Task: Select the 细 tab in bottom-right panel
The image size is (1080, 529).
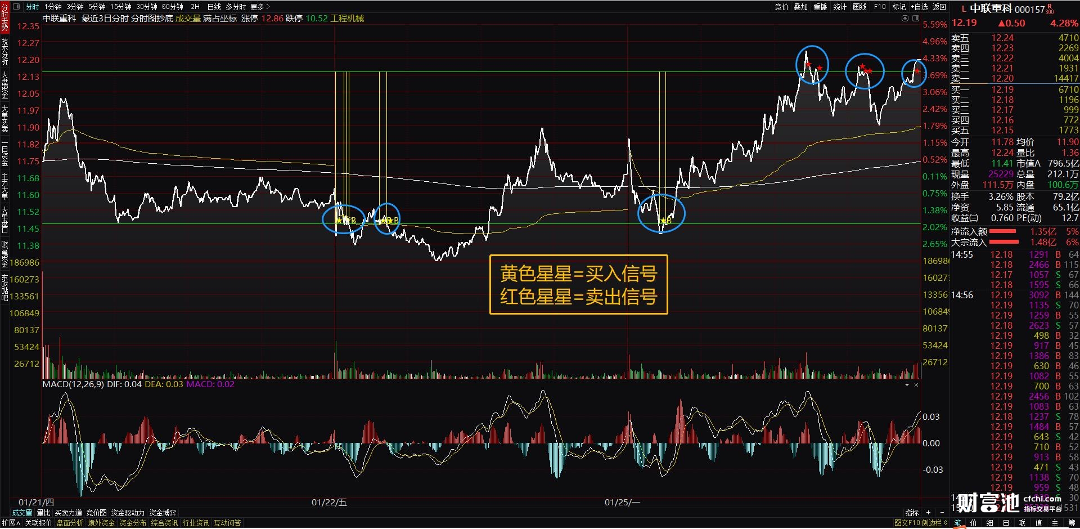Action: [x=990, y=523]
